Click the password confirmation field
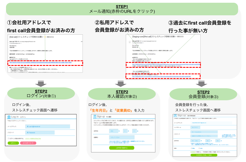Screen dimensions: 246x162 pos(204,136)
